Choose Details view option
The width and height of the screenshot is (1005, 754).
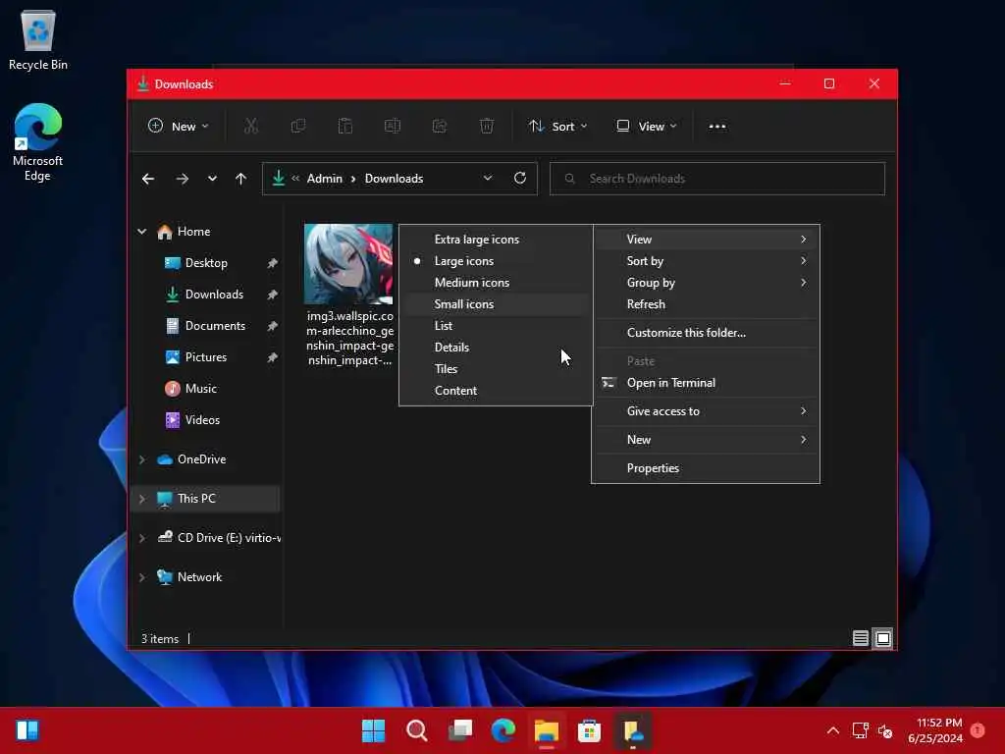tap(496, 348)
